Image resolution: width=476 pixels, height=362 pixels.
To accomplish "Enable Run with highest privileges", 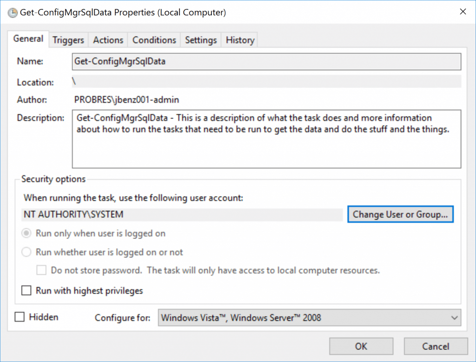I will [x=26, y=290].
